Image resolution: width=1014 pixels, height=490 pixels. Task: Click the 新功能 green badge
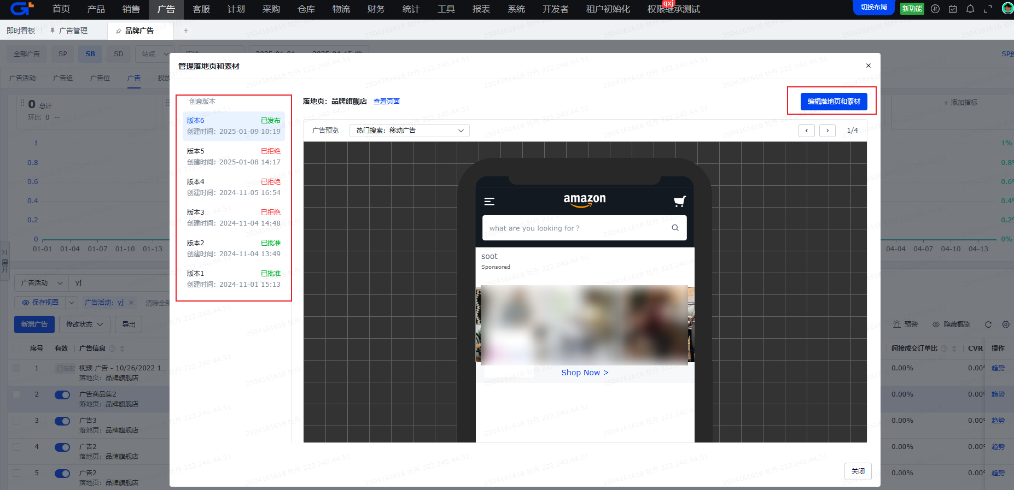912,9
